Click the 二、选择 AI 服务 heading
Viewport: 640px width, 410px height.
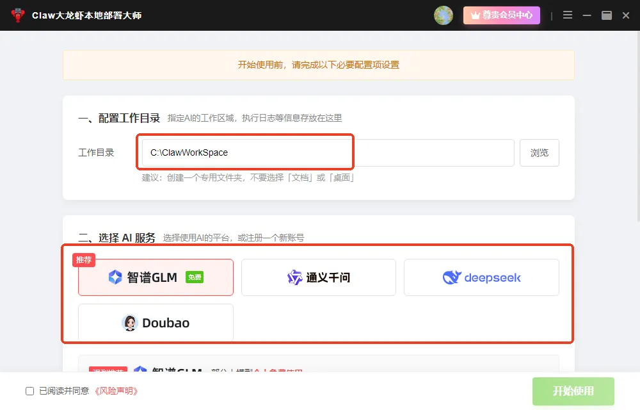116,238
